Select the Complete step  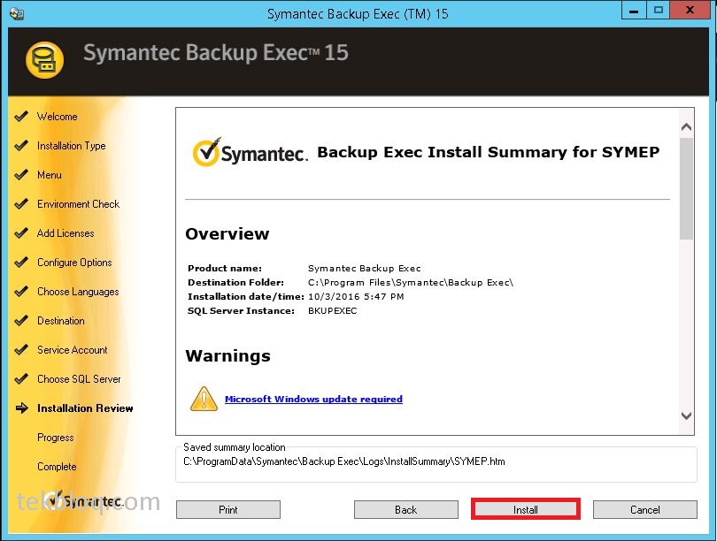pos(57,467)
